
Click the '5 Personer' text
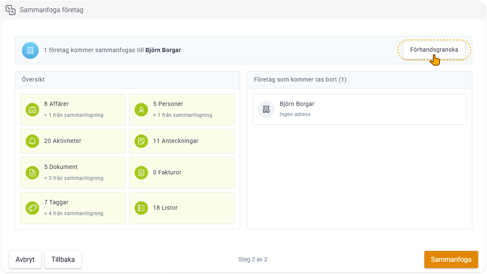coord(168,104)
